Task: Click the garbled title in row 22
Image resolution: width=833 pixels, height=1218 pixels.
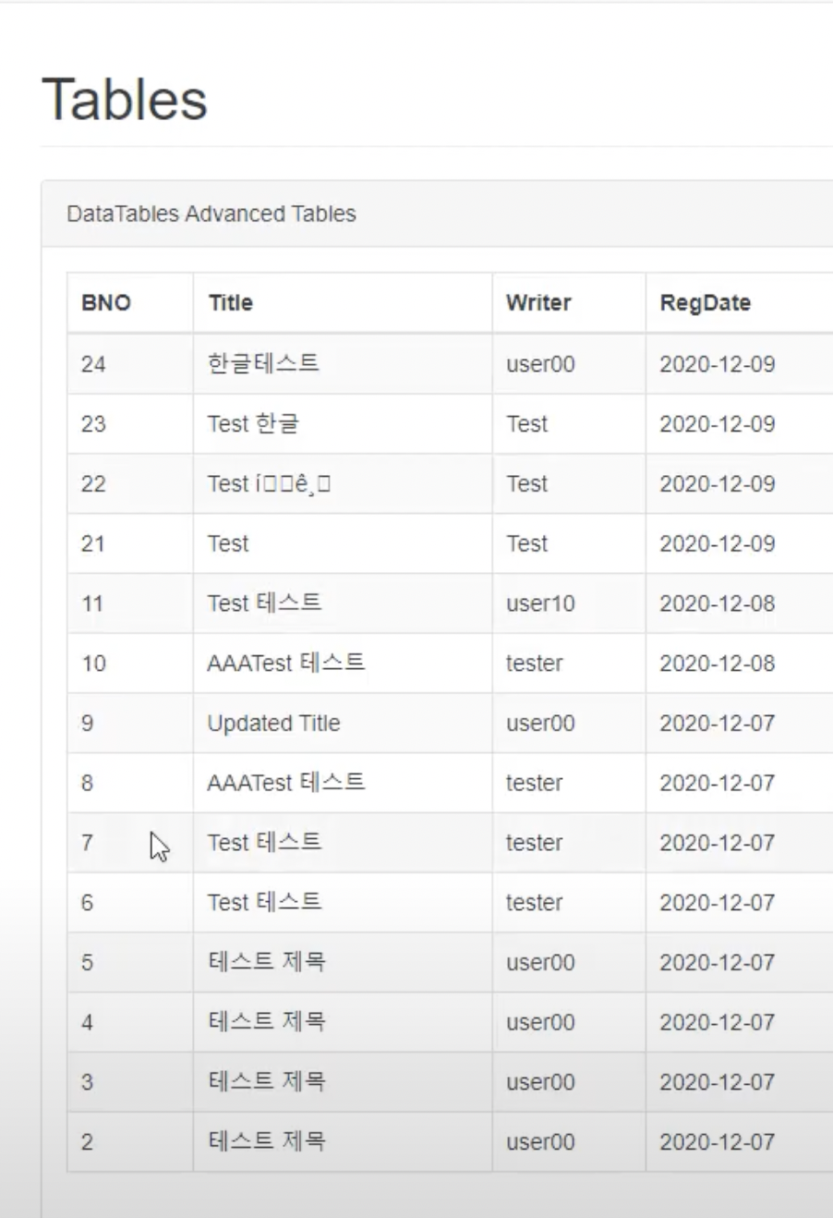Action: 269,483
